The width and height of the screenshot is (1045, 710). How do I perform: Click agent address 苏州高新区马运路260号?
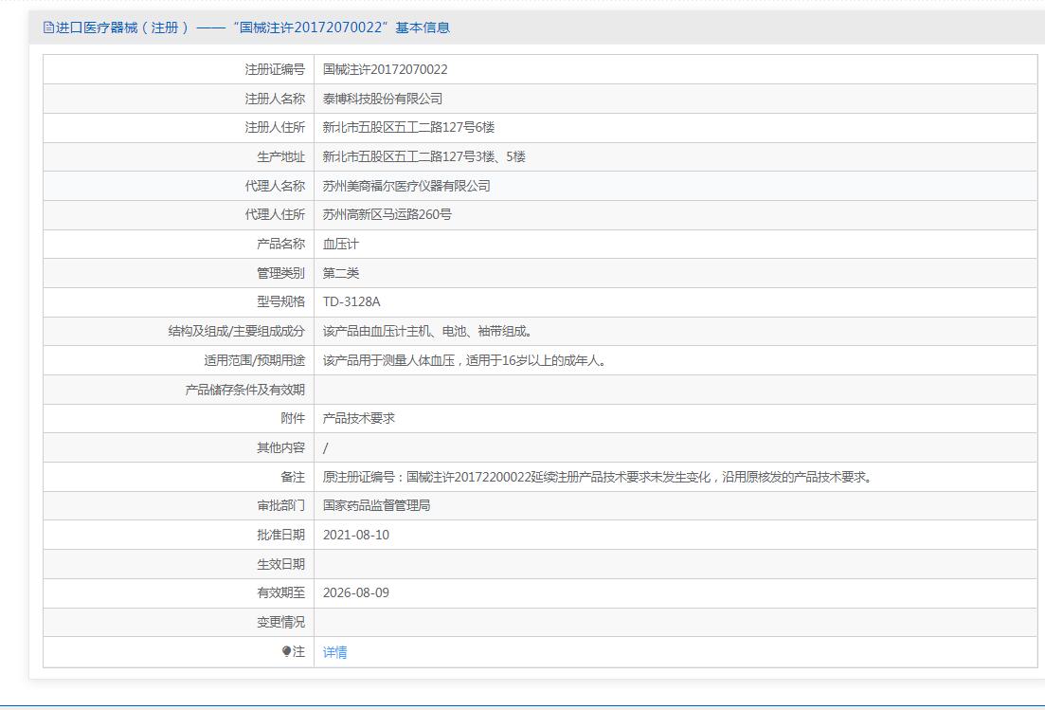(x=387, y=214)
